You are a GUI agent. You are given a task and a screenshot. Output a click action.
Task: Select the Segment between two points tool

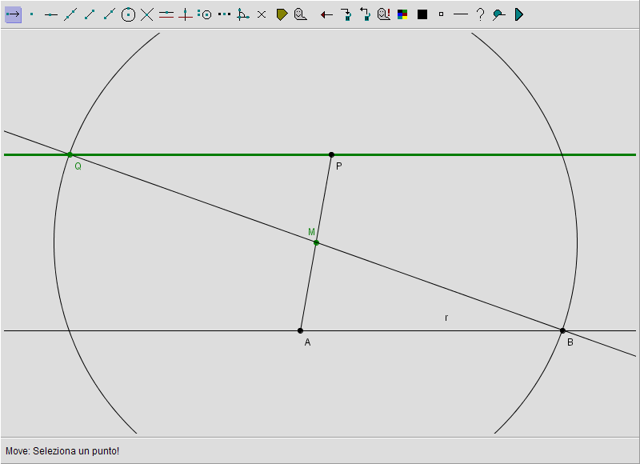90,14
